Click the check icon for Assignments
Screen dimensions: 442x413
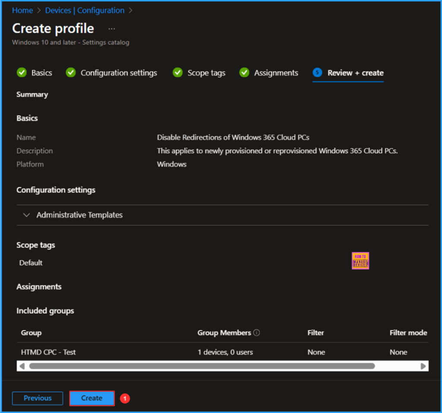[244, 73]
